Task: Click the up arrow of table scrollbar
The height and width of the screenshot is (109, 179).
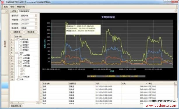Action: pos(176,83)
